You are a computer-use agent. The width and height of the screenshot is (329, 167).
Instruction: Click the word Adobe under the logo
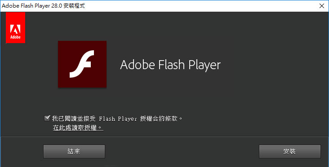tap(16, 37)
